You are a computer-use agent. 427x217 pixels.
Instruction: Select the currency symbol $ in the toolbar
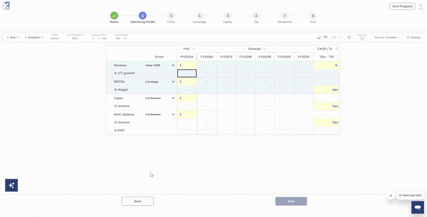[x=93, y=38]
